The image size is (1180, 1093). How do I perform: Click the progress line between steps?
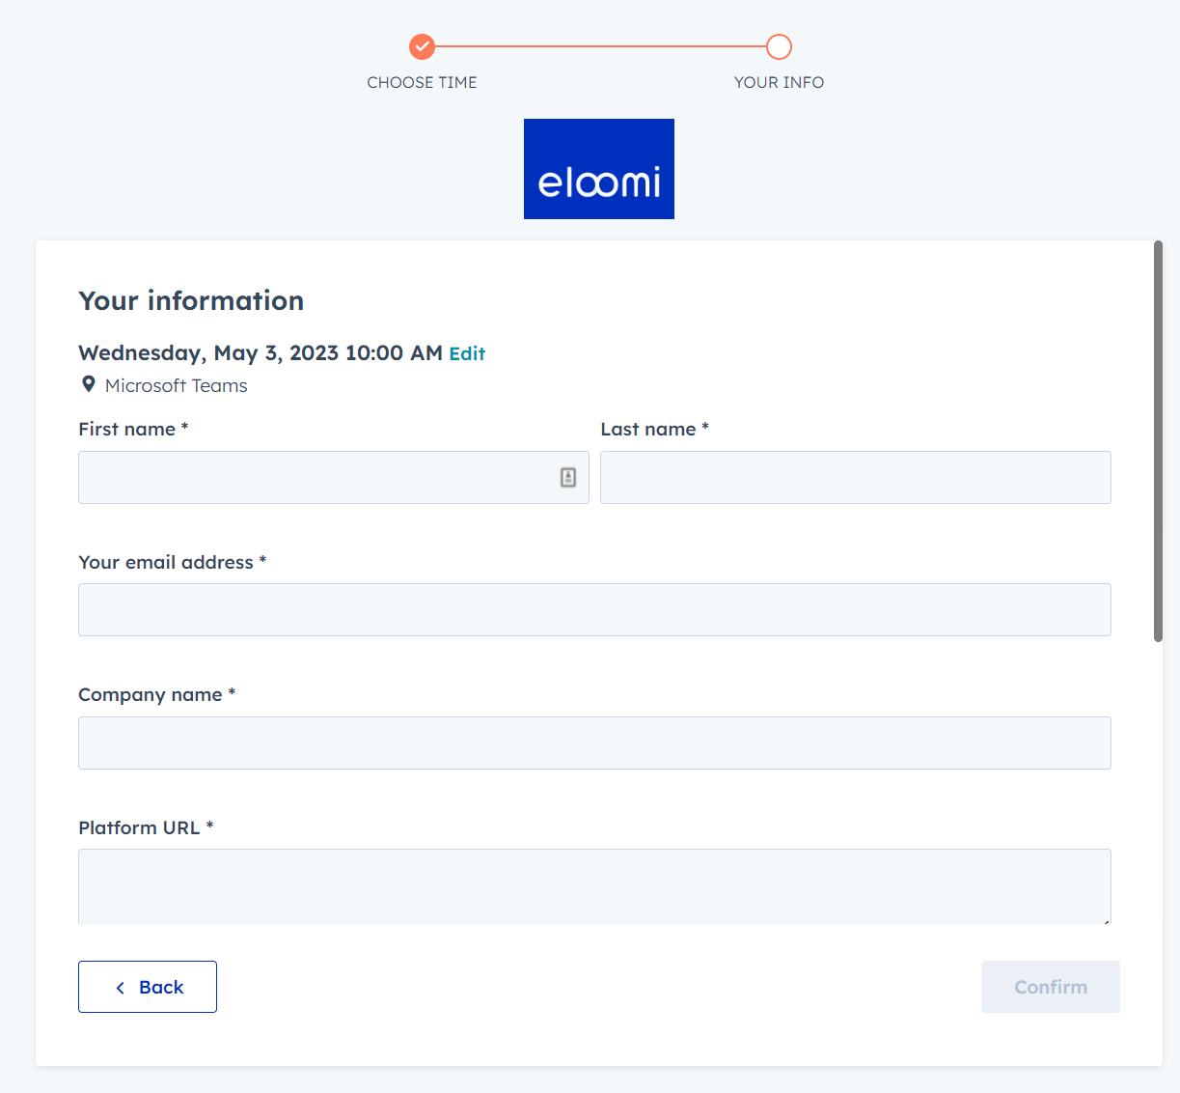600,46
